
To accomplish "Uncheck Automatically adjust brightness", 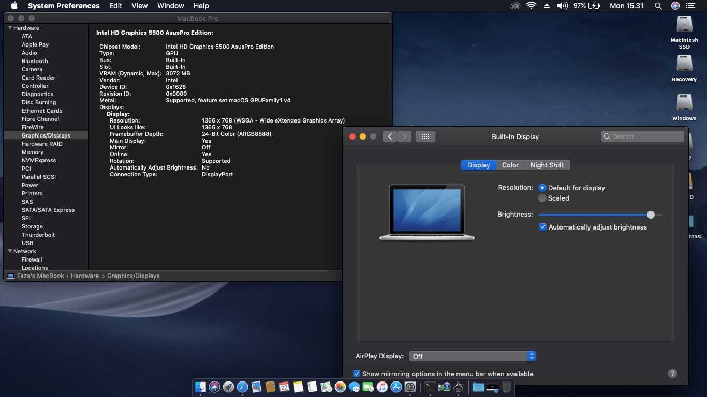I will tap(543, 227).
